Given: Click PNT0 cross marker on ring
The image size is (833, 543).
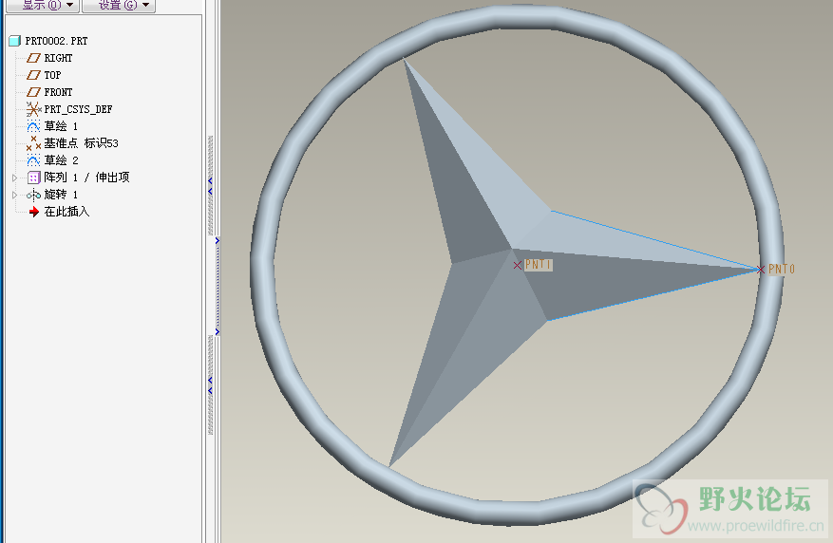Looking at the screenshot, I should pyautogui.click(x=760, y=270).
